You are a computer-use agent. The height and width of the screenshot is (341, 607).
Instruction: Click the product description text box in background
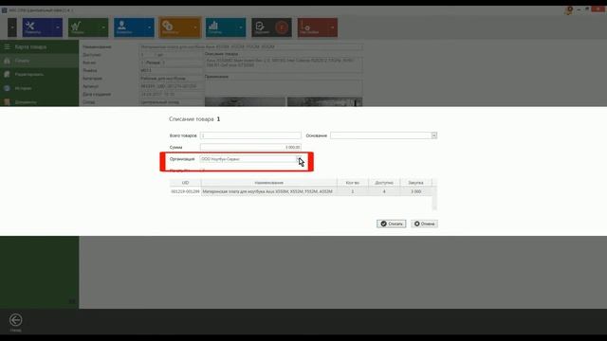click(x=284, y=64)
